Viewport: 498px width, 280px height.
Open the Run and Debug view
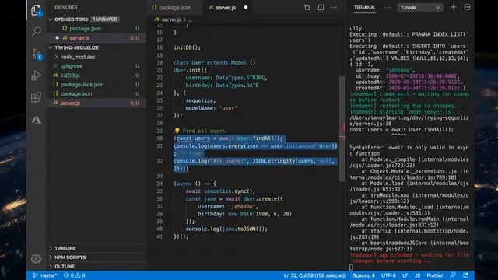click(x=37, y=75)
